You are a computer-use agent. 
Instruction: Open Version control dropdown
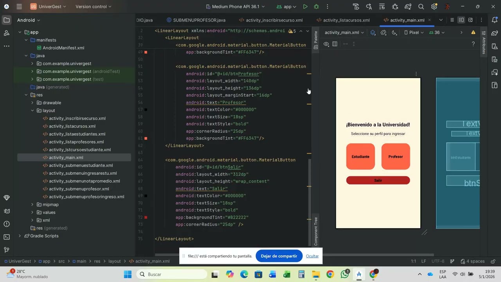[x=93, y=7]
